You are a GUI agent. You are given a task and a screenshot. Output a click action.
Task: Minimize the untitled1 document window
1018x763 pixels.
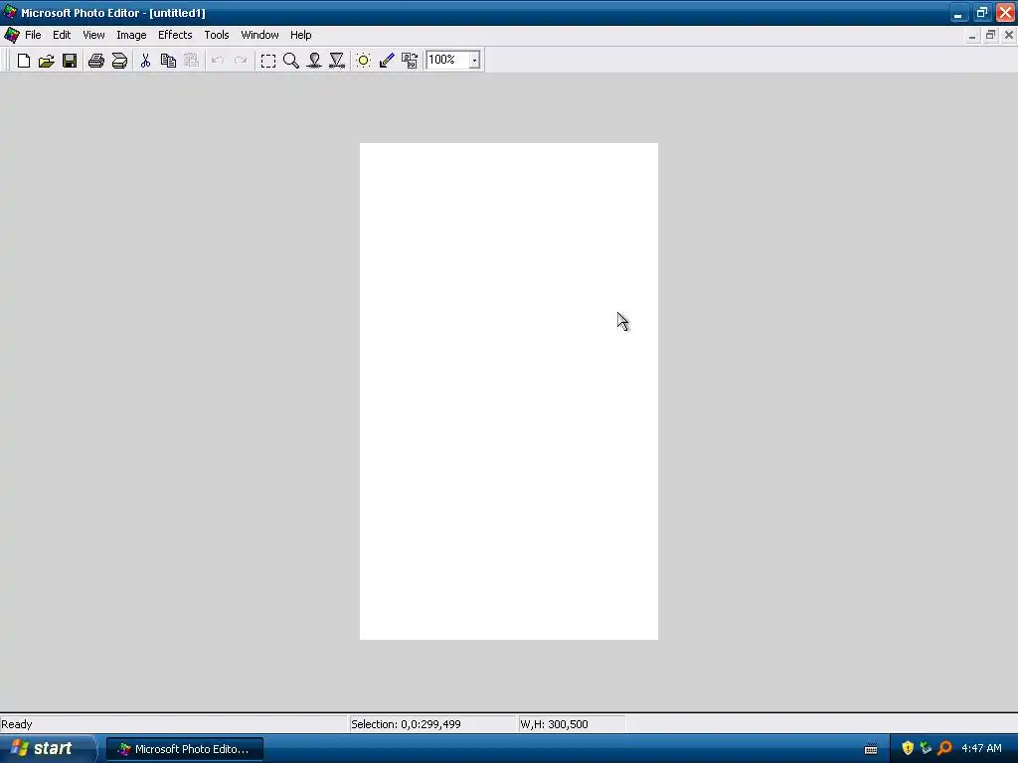[x=972, y=36]
